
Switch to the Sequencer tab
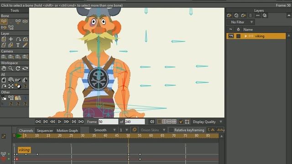45,131
